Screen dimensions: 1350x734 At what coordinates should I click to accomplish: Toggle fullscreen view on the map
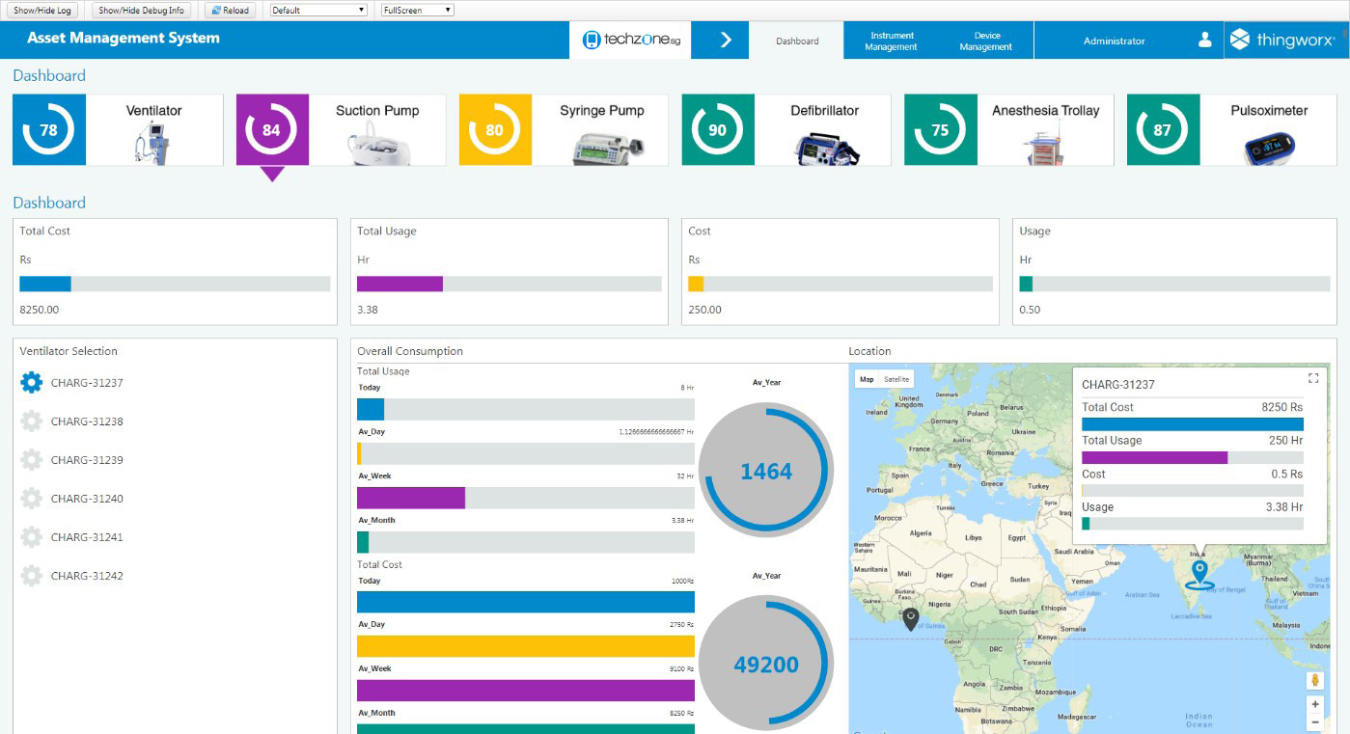click(x=1313, y=378)
